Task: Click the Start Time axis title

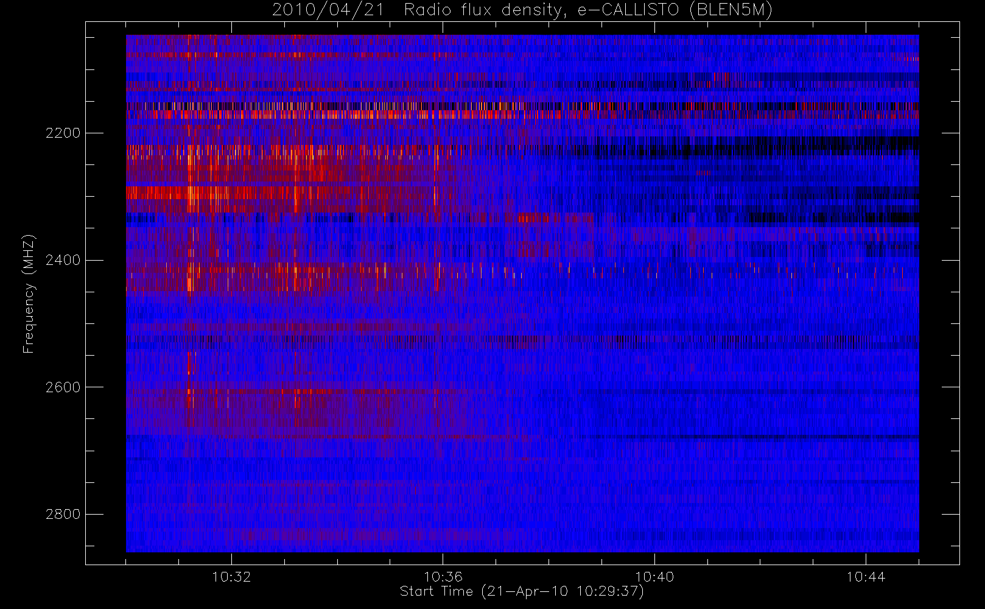Action: [x=522, y=591]
